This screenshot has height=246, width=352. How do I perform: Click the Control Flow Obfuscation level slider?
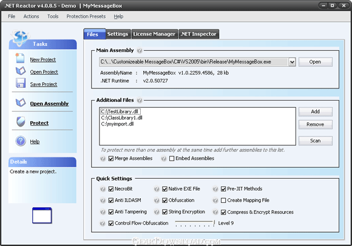tap(195, 223)
